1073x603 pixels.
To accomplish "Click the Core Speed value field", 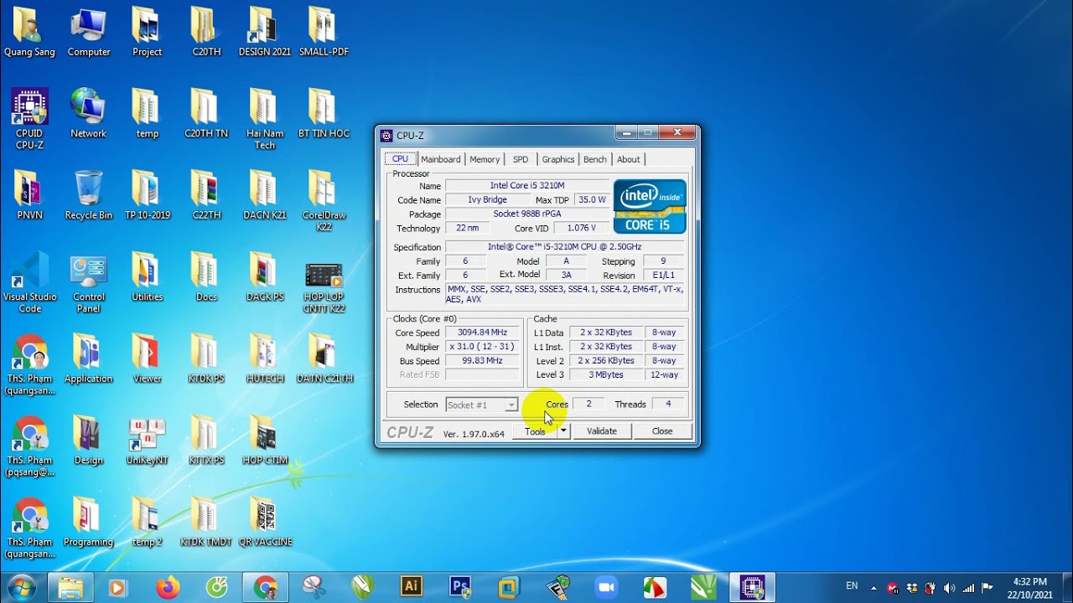I will [x=482, y=332].
